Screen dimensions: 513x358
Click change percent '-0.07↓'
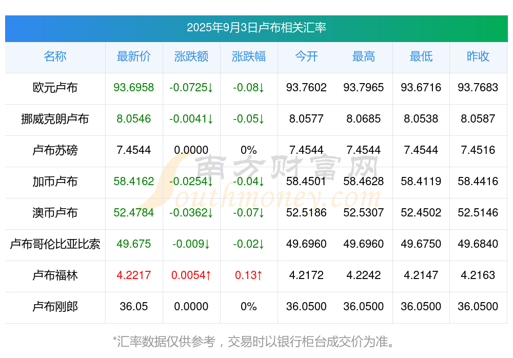click(x=249, y=213)
